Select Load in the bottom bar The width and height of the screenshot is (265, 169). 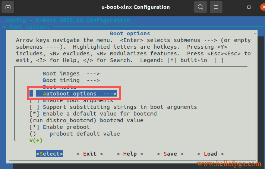click(210, 154)
